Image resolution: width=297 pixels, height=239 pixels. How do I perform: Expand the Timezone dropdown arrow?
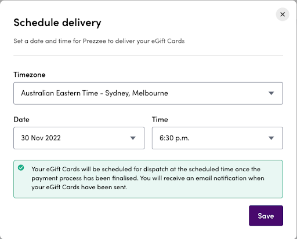[x=271, y=93]
